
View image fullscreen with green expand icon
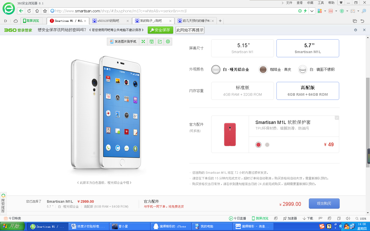pyautogui.click(x=143, y=42)
